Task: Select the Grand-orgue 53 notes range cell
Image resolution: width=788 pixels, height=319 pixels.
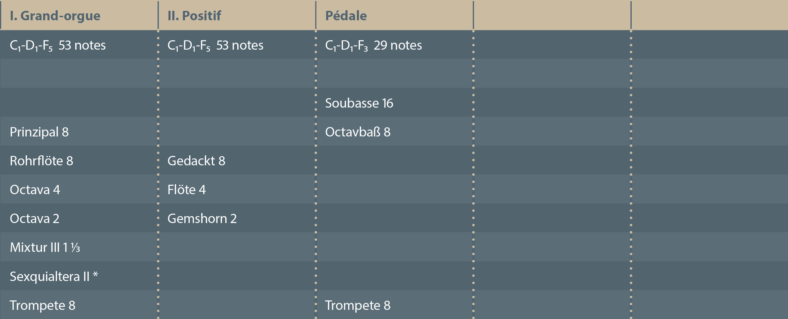Action: click(x=58, y=45)
